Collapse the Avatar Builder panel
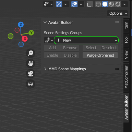 [45, 23]
